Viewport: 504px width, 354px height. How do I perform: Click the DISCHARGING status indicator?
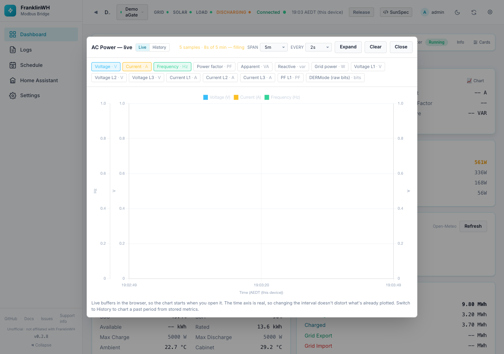pyautogui.click(x=233, y=12)
